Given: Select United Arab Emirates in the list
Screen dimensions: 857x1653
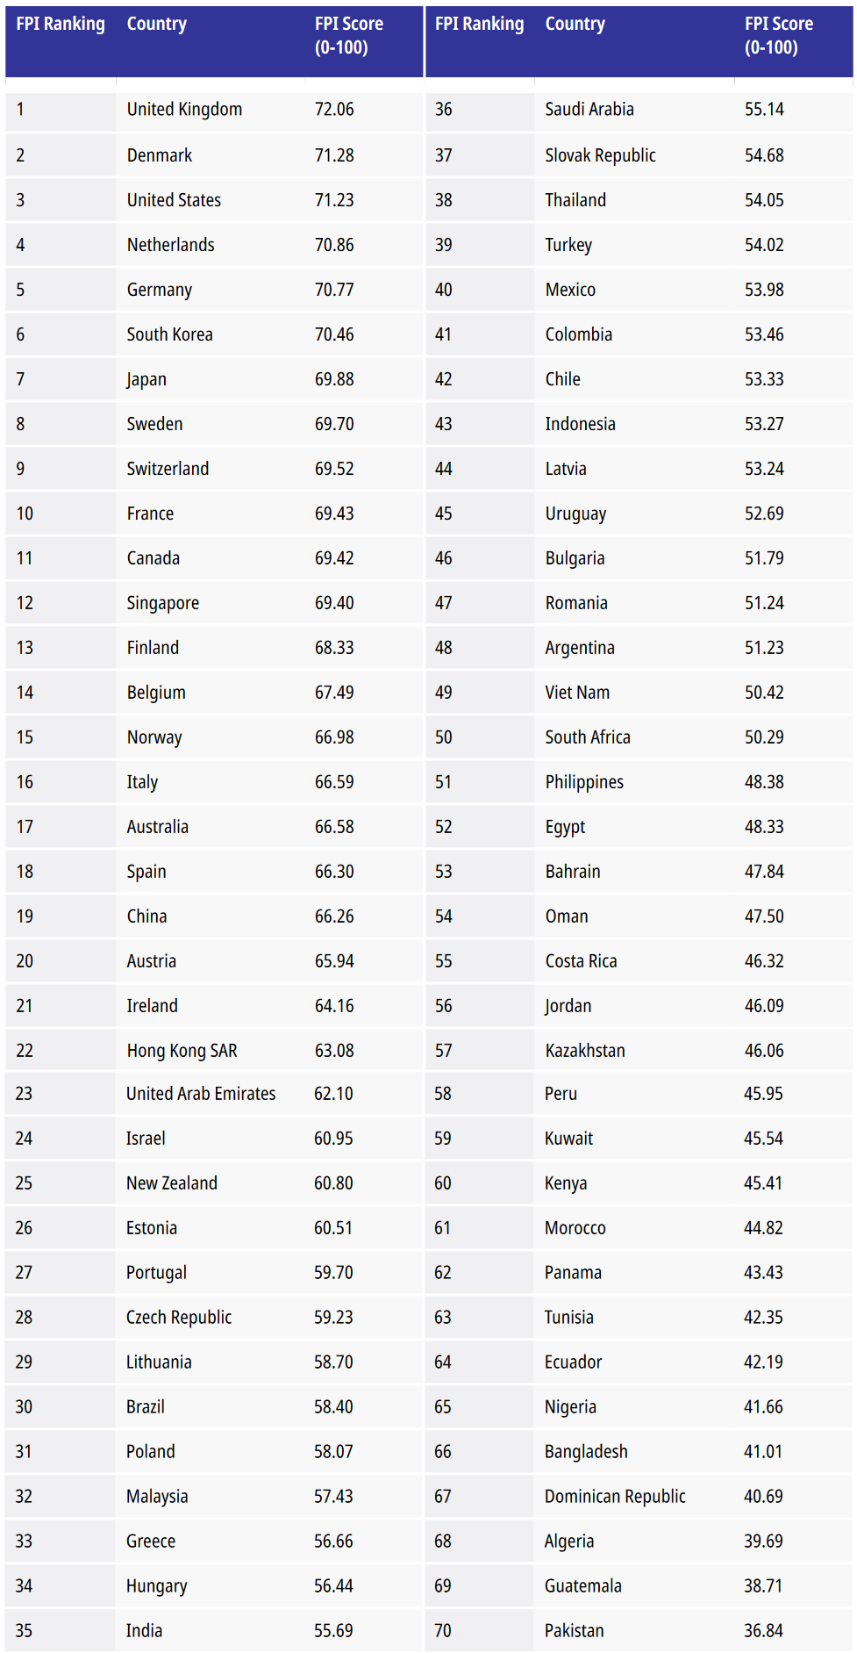Looking at the screenshot, I should (x=201, y=1094).
